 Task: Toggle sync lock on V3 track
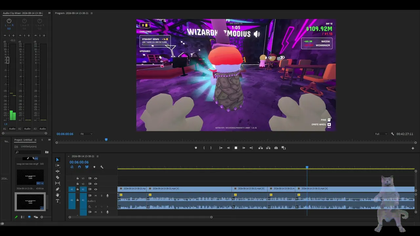[90, 178]
